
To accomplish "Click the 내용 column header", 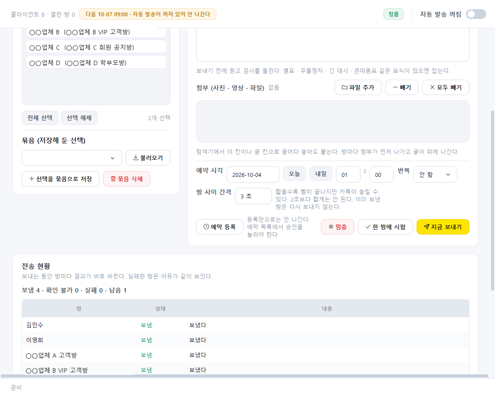I will (x=327, y=309).
